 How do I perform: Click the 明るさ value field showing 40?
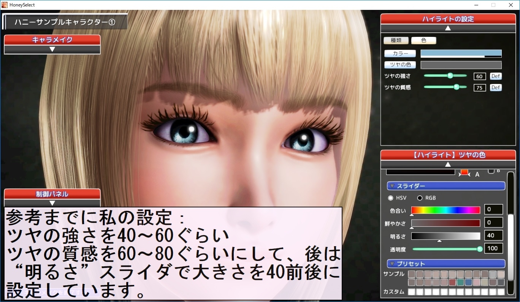coord(493,235)
